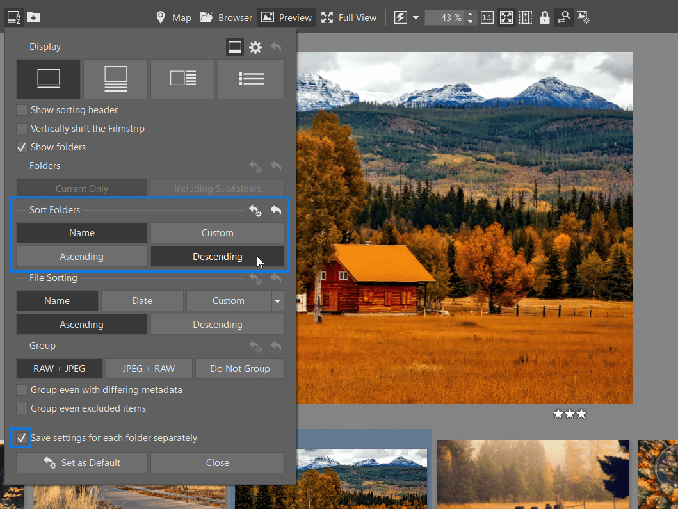Click the zoom percentage up arrow
The height and width of the screenshot is (509, 678).
pyautogui.click(x=470, y=13)
